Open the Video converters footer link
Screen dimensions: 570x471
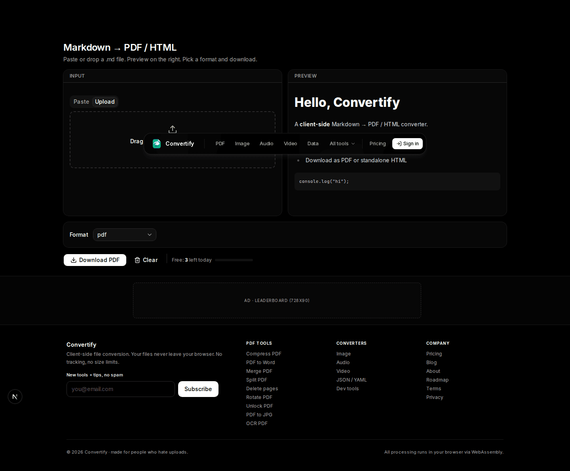click(343, 371)
